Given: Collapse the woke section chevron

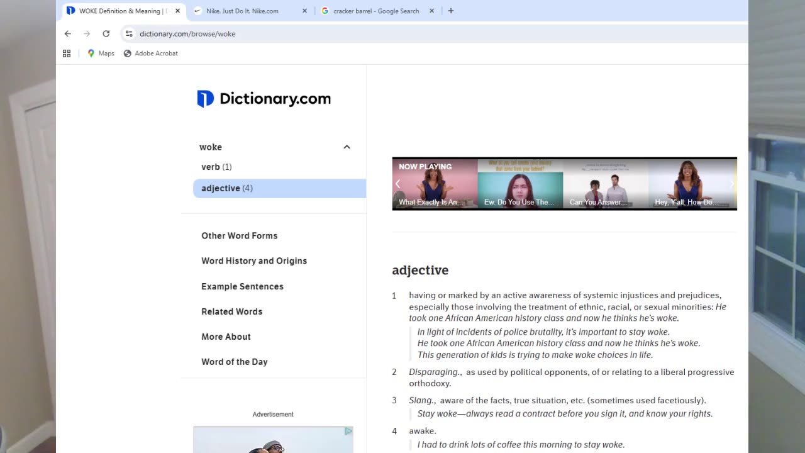Looking at the screenshot, I should tap(347, 147).
